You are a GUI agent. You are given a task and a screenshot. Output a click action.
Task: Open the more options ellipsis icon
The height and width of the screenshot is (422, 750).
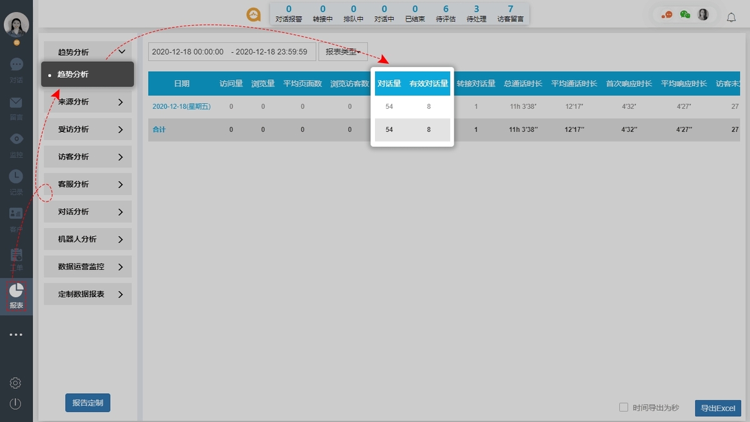coord(16,334)
